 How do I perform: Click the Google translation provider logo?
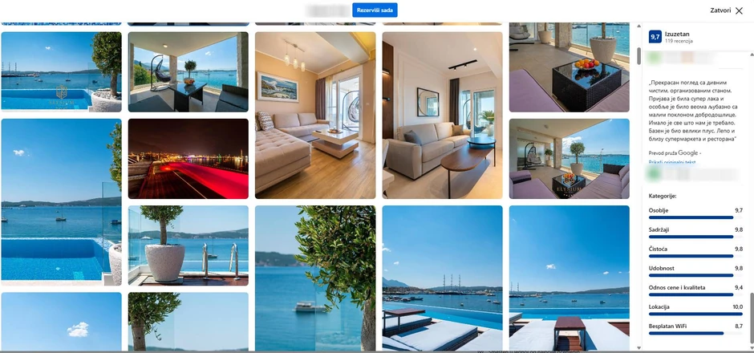pos(688,152)
